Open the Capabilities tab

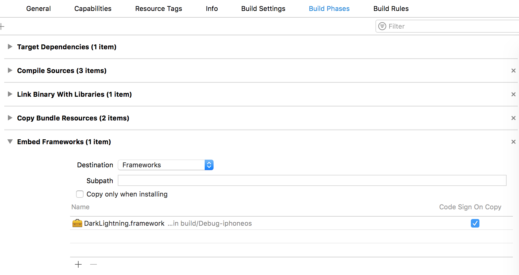(x=93, y=9)
